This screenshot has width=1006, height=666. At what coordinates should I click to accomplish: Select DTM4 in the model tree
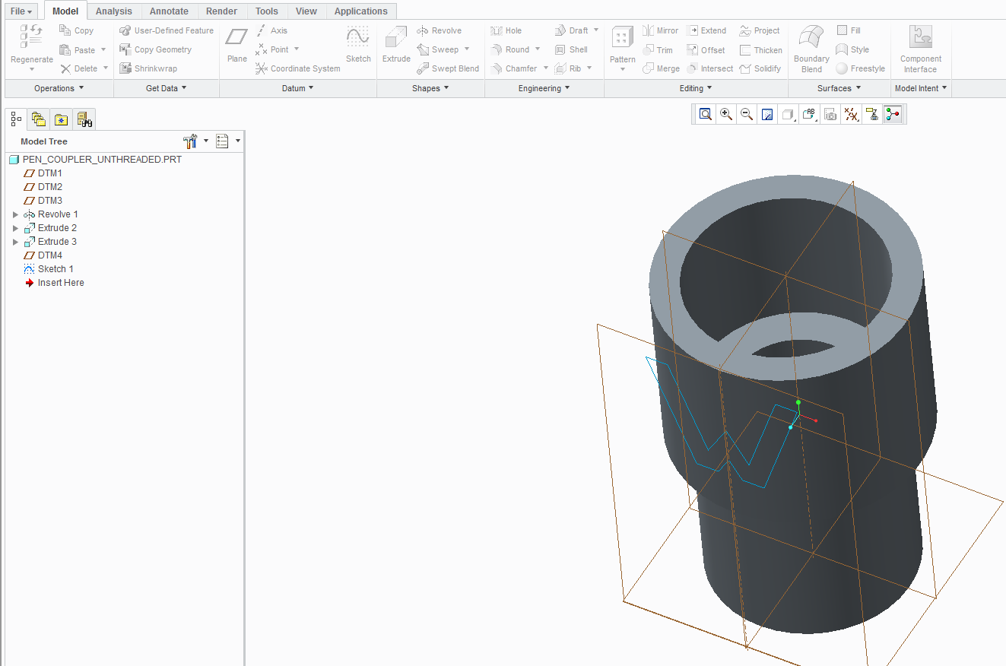(x=43, y=255)
